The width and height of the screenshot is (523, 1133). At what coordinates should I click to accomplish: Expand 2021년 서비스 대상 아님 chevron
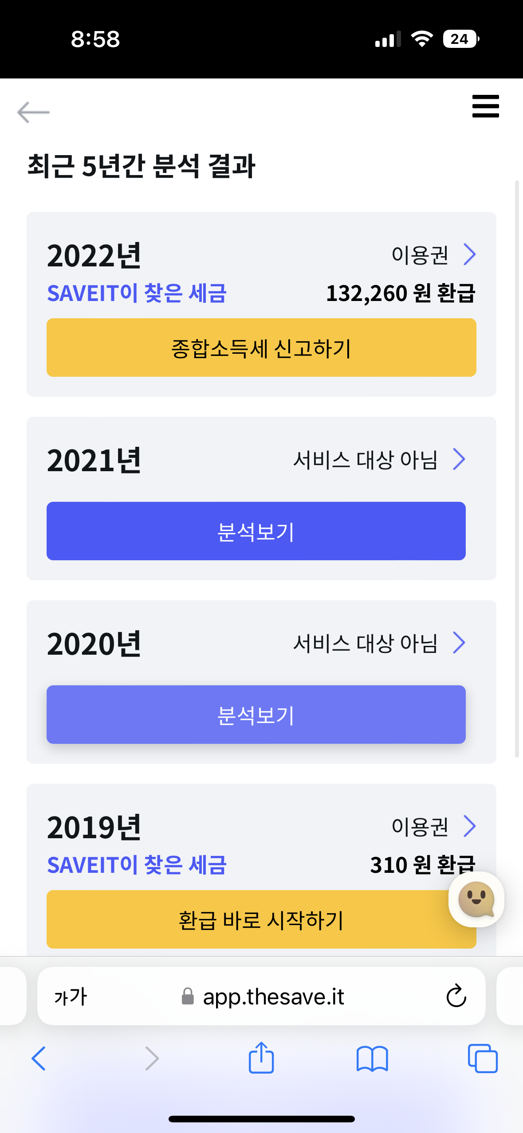[459, 459]
